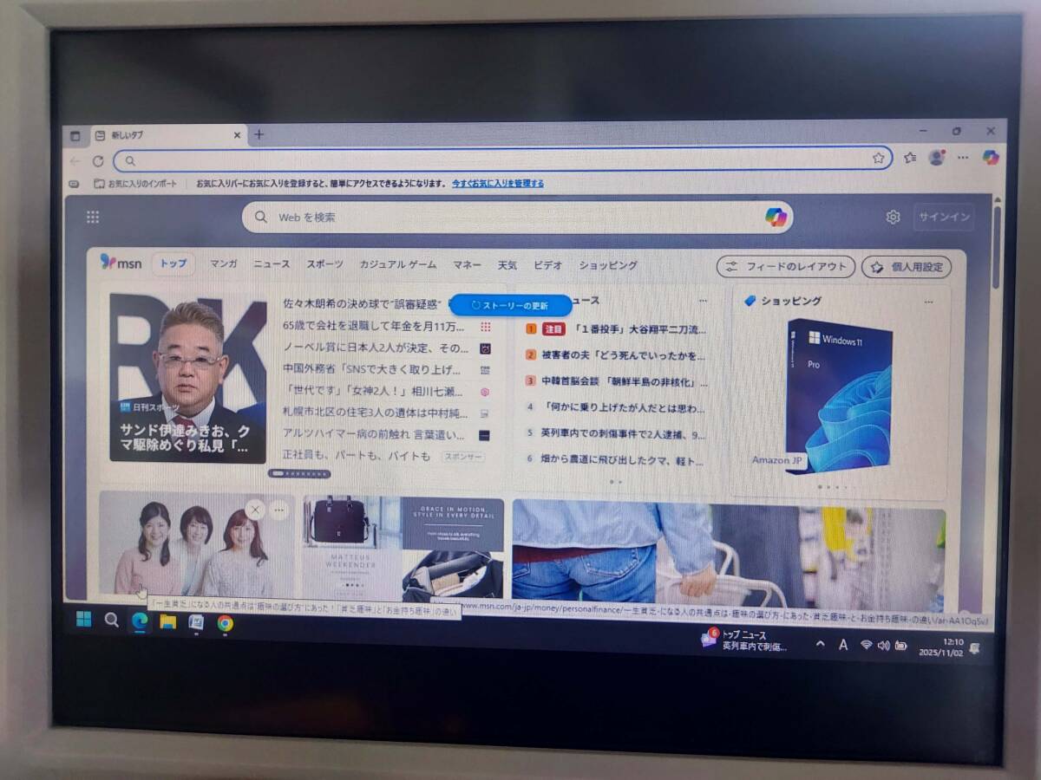
Task: Launch Chrome from the taskbar
Action: (225, 622)
